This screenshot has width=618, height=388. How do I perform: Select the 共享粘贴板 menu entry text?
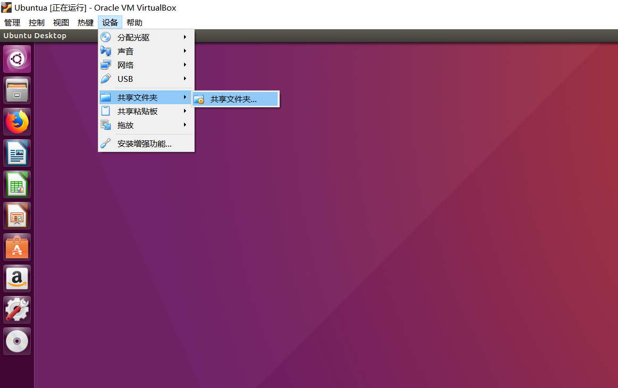[x=138, y=112]
